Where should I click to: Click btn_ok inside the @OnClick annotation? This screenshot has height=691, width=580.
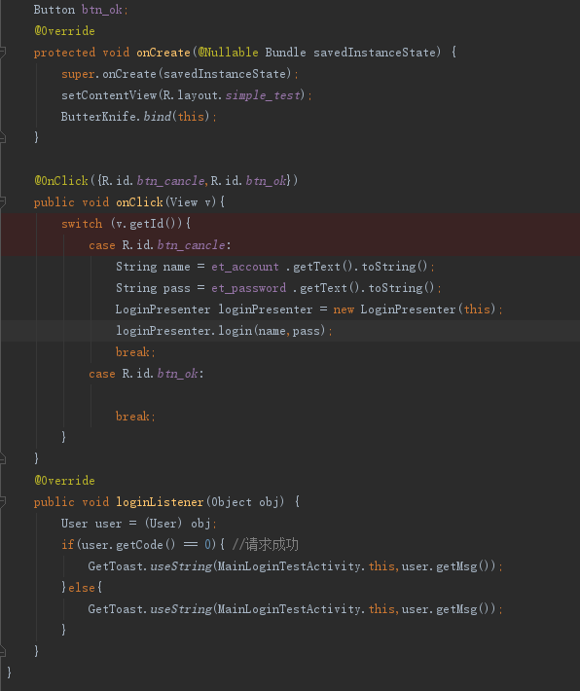point(266,181)
